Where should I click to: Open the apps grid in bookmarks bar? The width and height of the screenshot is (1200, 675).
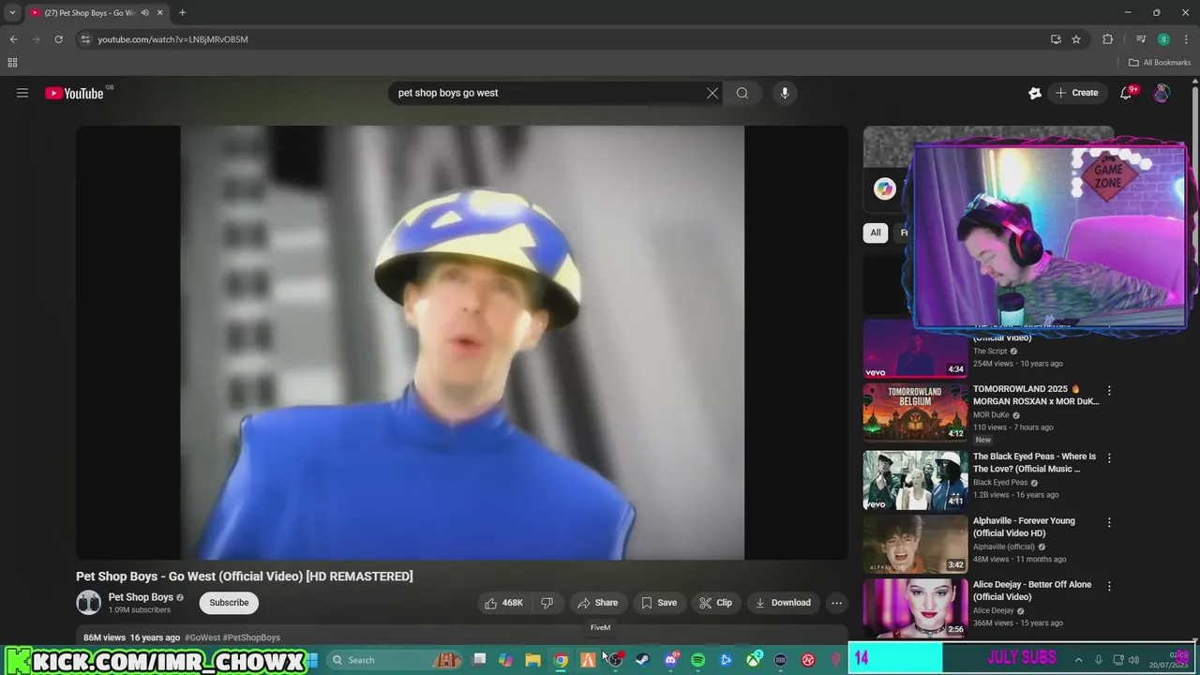coord(12,63)
